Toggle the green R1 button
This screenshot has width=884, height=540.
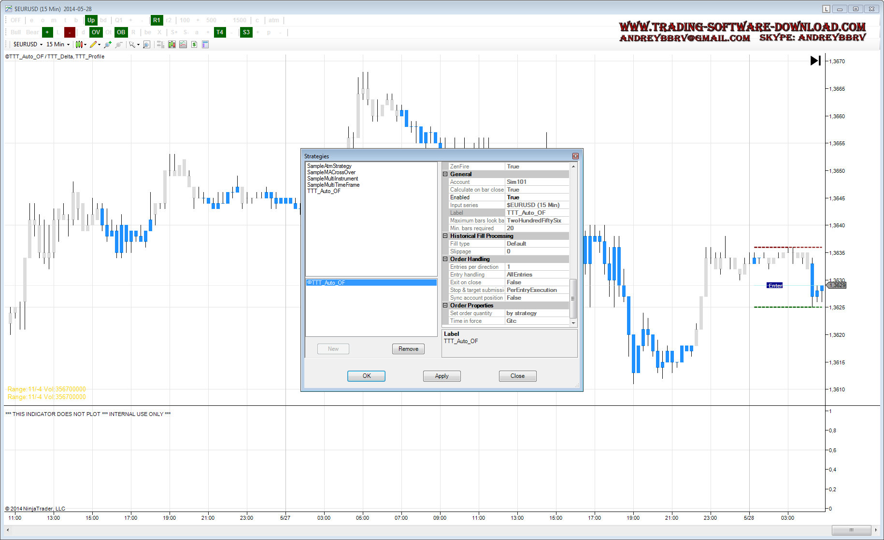[x=157, y=20]
